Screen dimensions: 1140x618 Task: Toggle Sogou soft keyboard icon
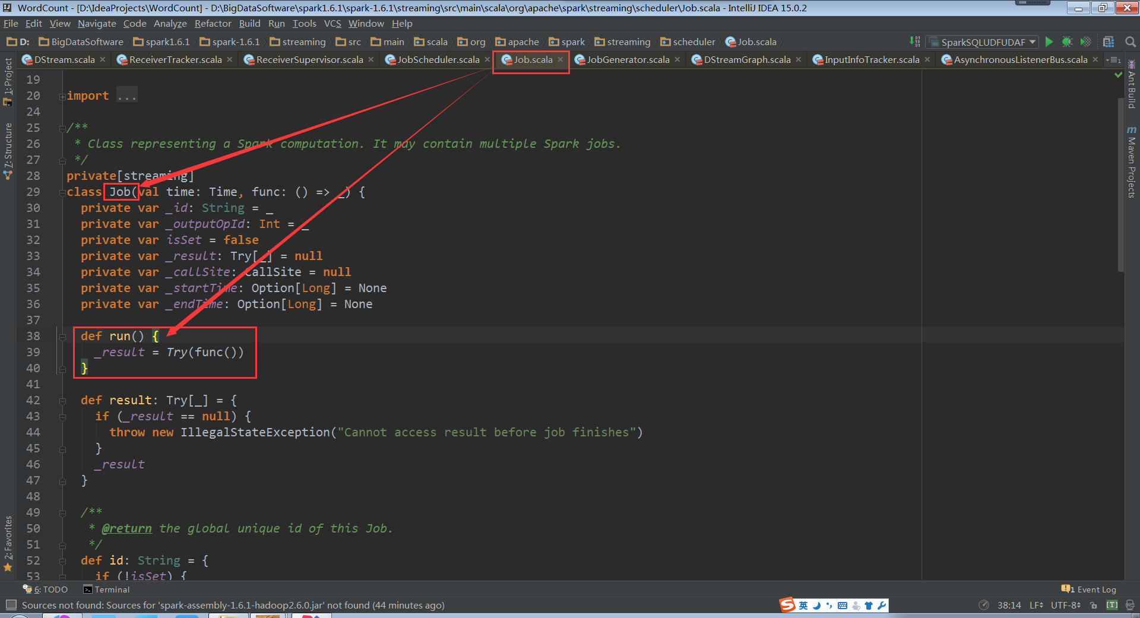point(843,606)
